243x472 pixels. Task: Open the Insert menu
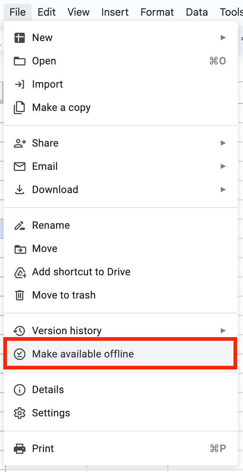pos(115,12)
